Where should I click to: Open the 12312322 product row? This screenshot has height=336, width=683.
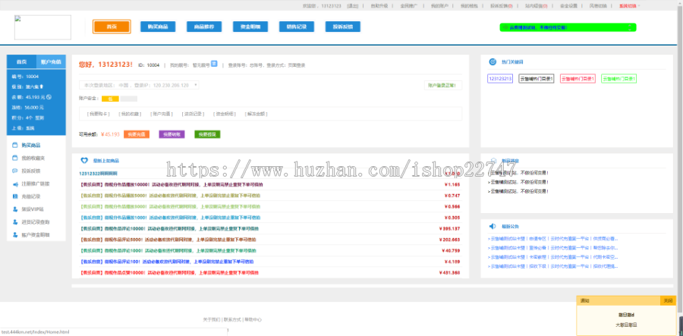pos(270,174)
